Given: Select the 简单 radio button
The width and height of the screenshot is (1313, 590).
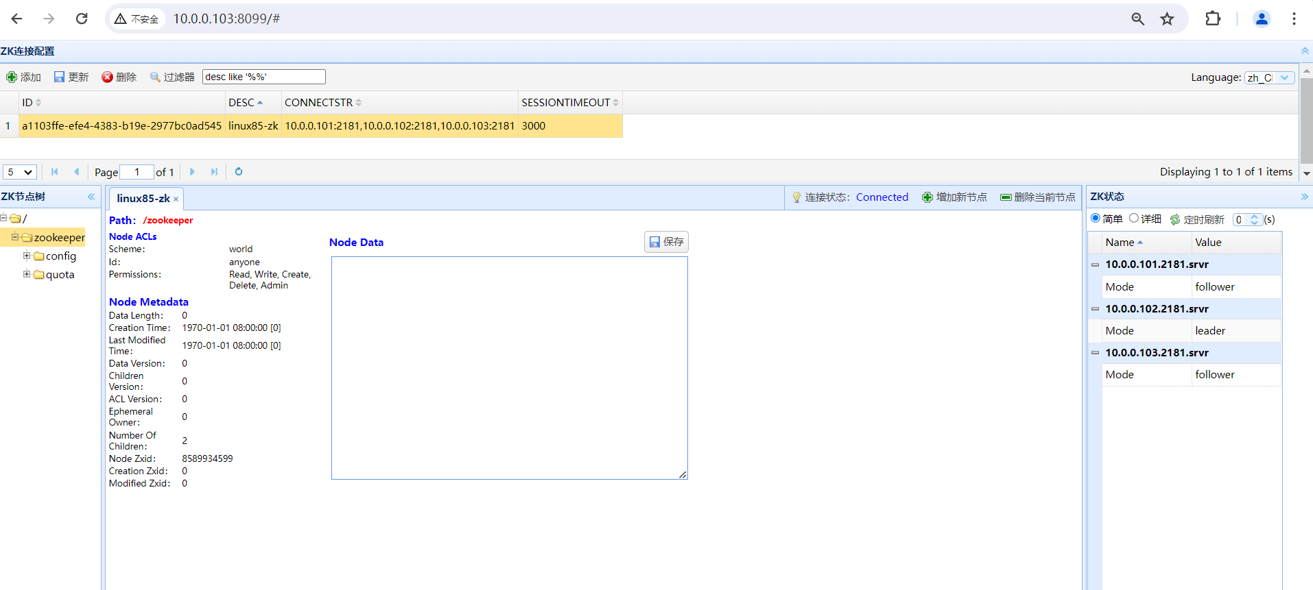Looking at the screenshot, I should [1096, 219].
